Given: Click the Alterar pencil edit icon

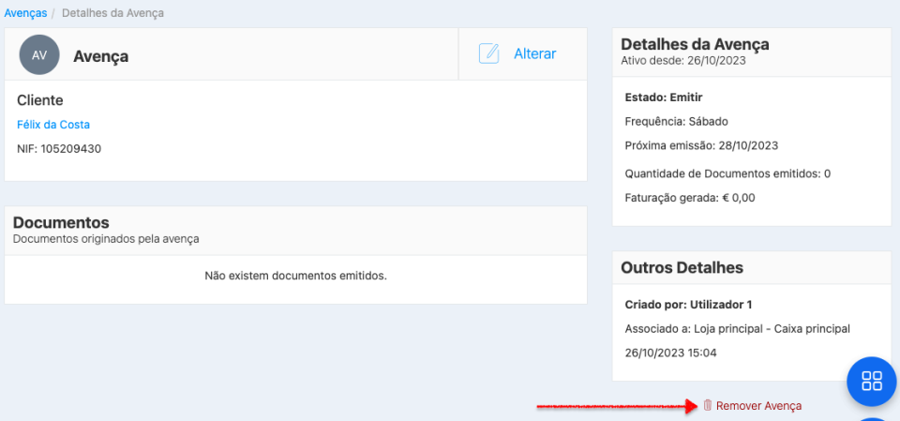Looking at the screenshot, I should click(x=488, y=53).
